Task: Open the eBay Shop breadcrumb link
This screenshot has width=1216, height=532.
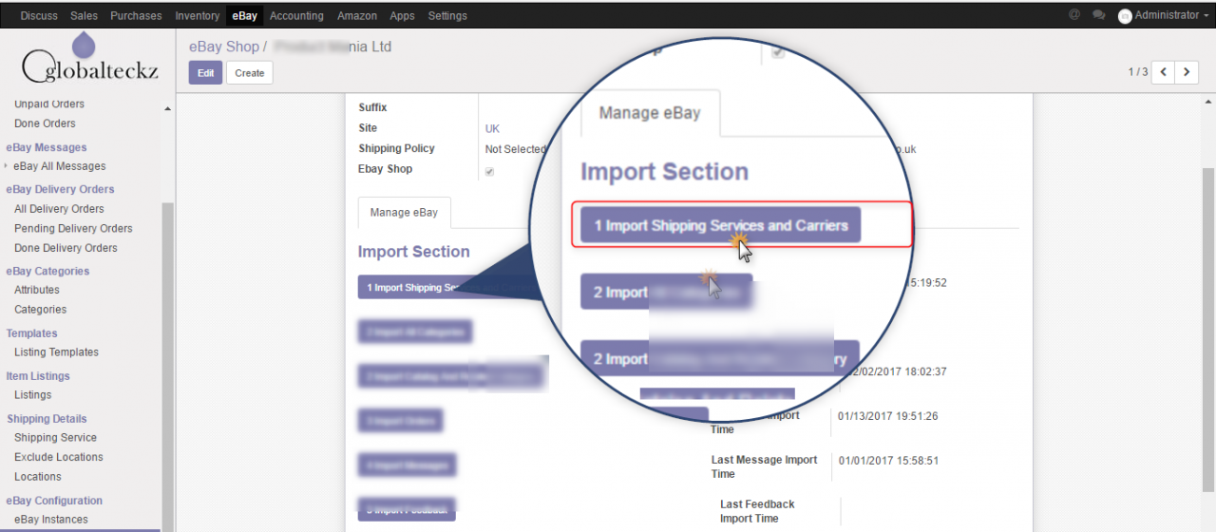Action: (223, 47)
